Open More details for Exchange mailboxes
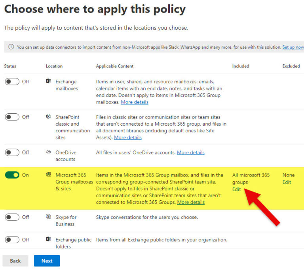 tap(135, 102)
